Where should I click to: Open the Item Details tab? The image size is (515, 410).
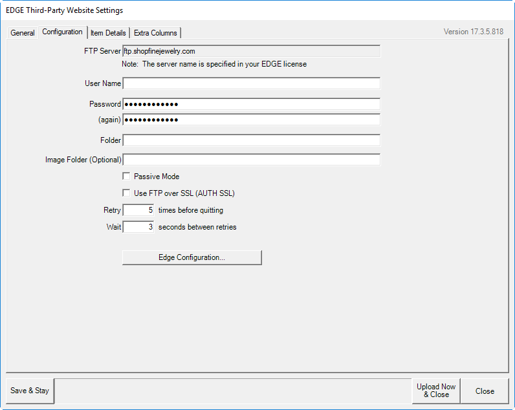pyautogui.click(x=108, y=33)
